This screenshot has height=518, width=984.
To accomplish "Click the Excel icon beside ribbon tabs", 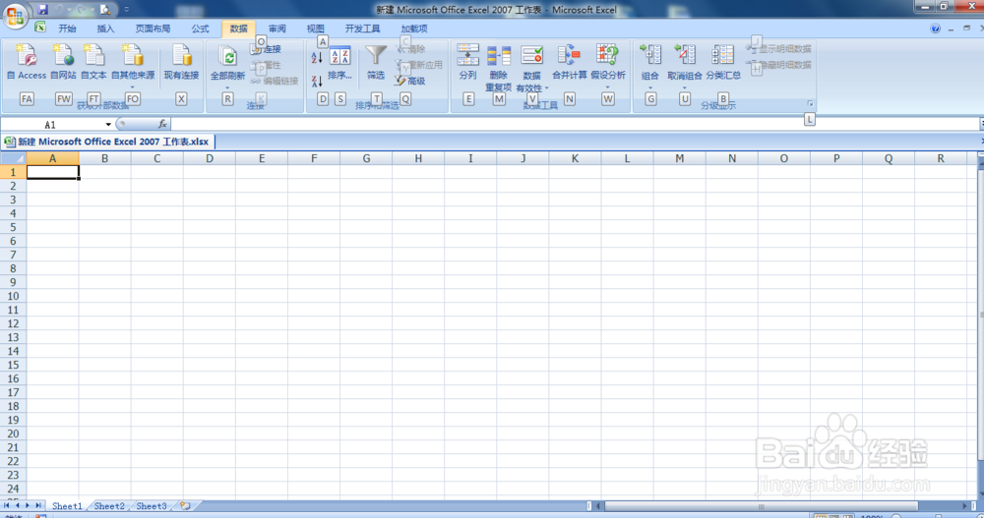I will [40, 27].
